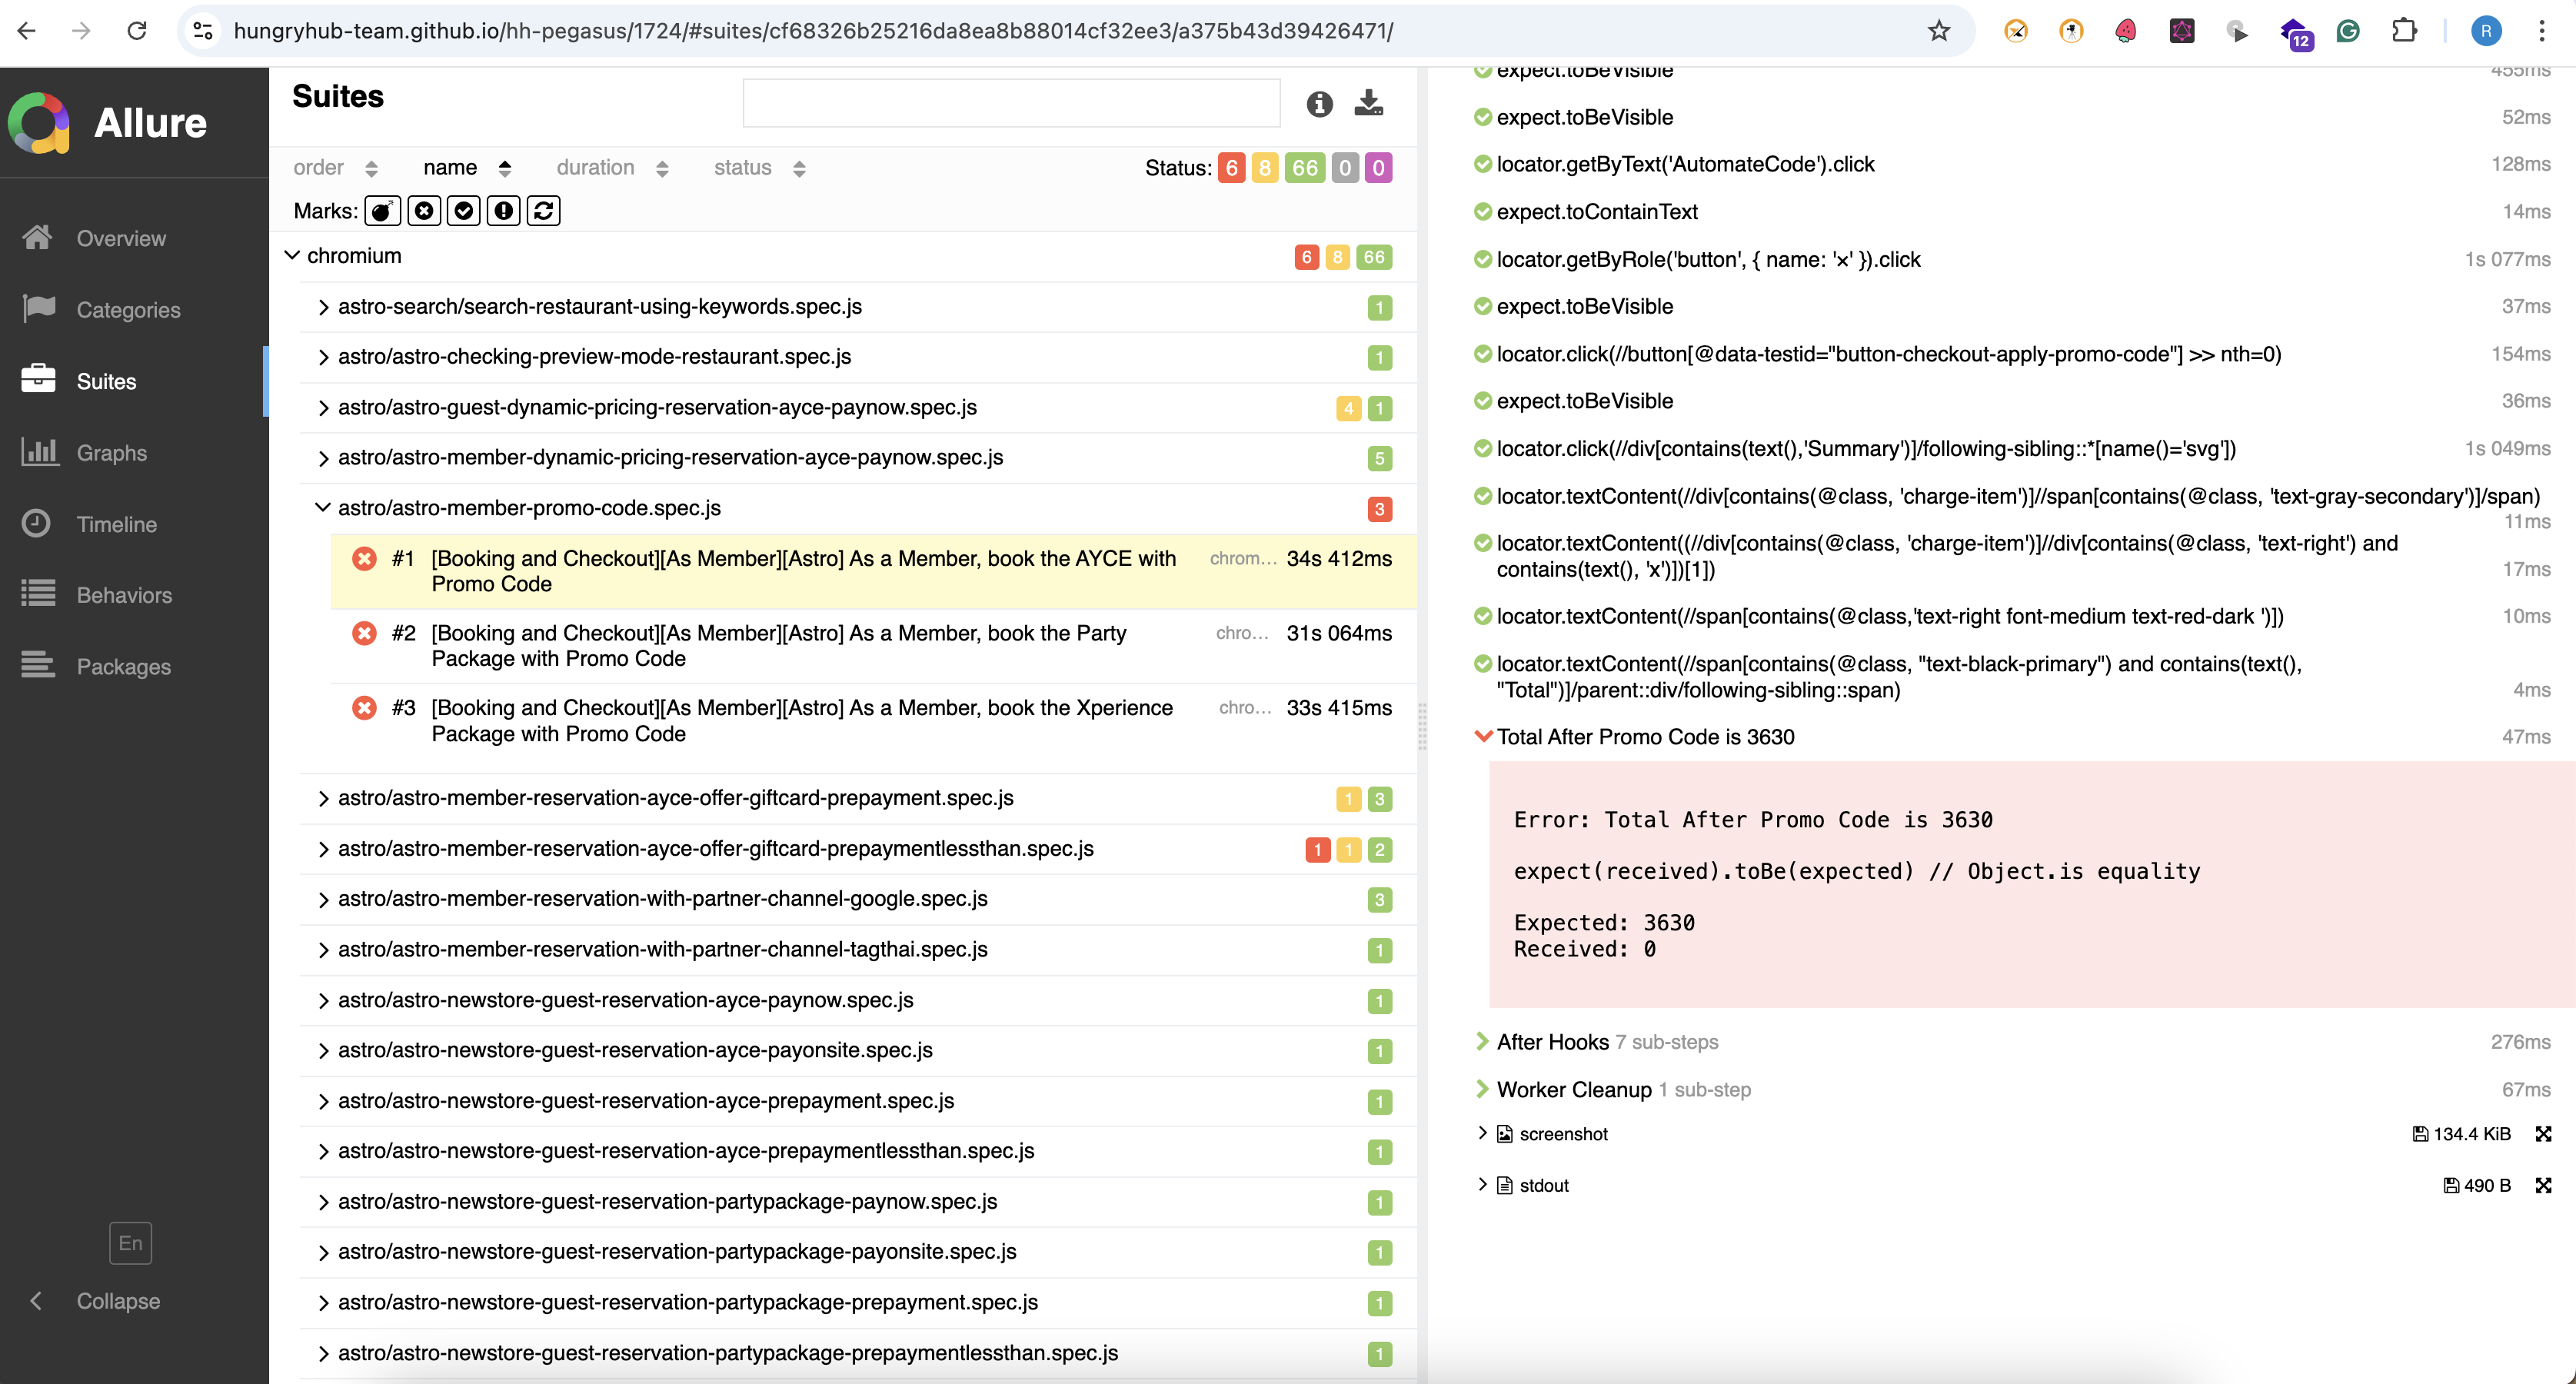Toggle the retries mark filter icon
The image size is (2576, 1384).
pyautogui.click(x=543, y=211)
